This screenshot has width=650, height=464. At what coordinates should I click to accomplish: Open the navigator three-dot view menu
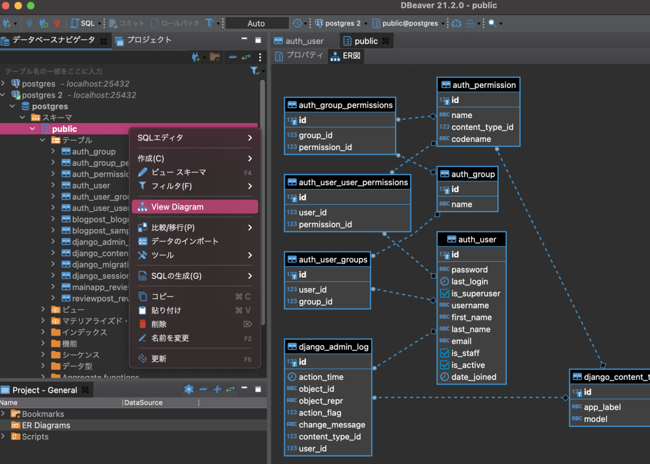click(260, 57)
